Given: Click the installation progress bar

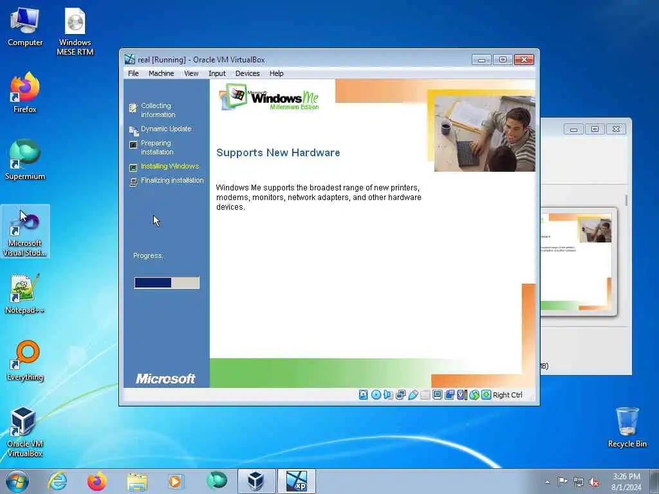Looking at the screenshot, I should coord(167,283).
